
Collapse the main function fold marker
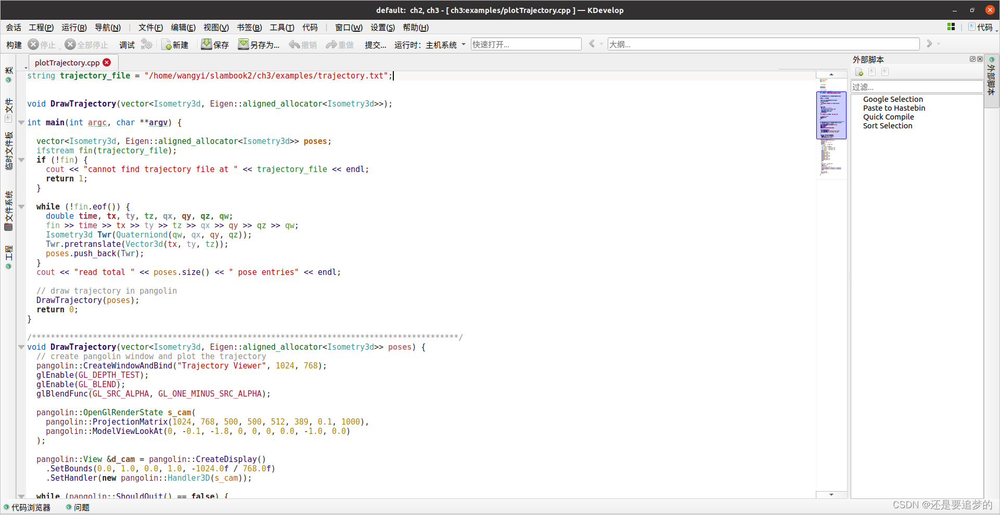coord(21,123)
